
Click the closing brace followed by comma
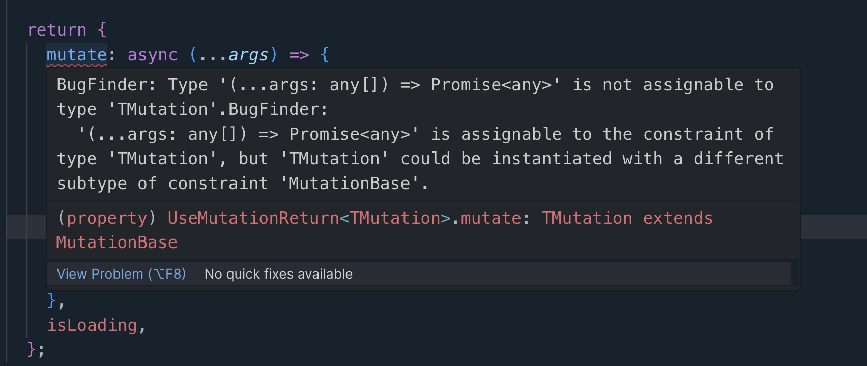tap(56, 300)
